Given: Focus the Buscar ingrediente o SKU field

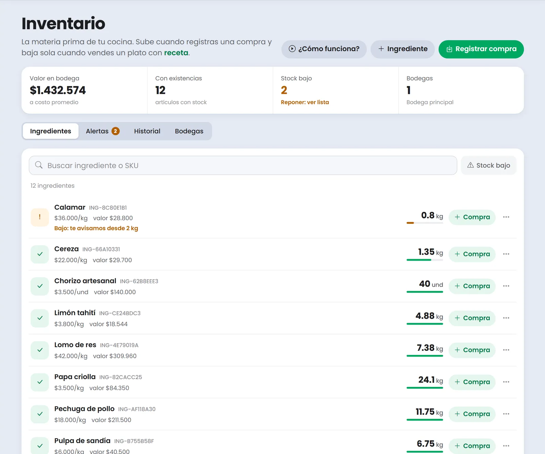Looking at the screenshot, I should pyautogui.click(x=243, y=166).
